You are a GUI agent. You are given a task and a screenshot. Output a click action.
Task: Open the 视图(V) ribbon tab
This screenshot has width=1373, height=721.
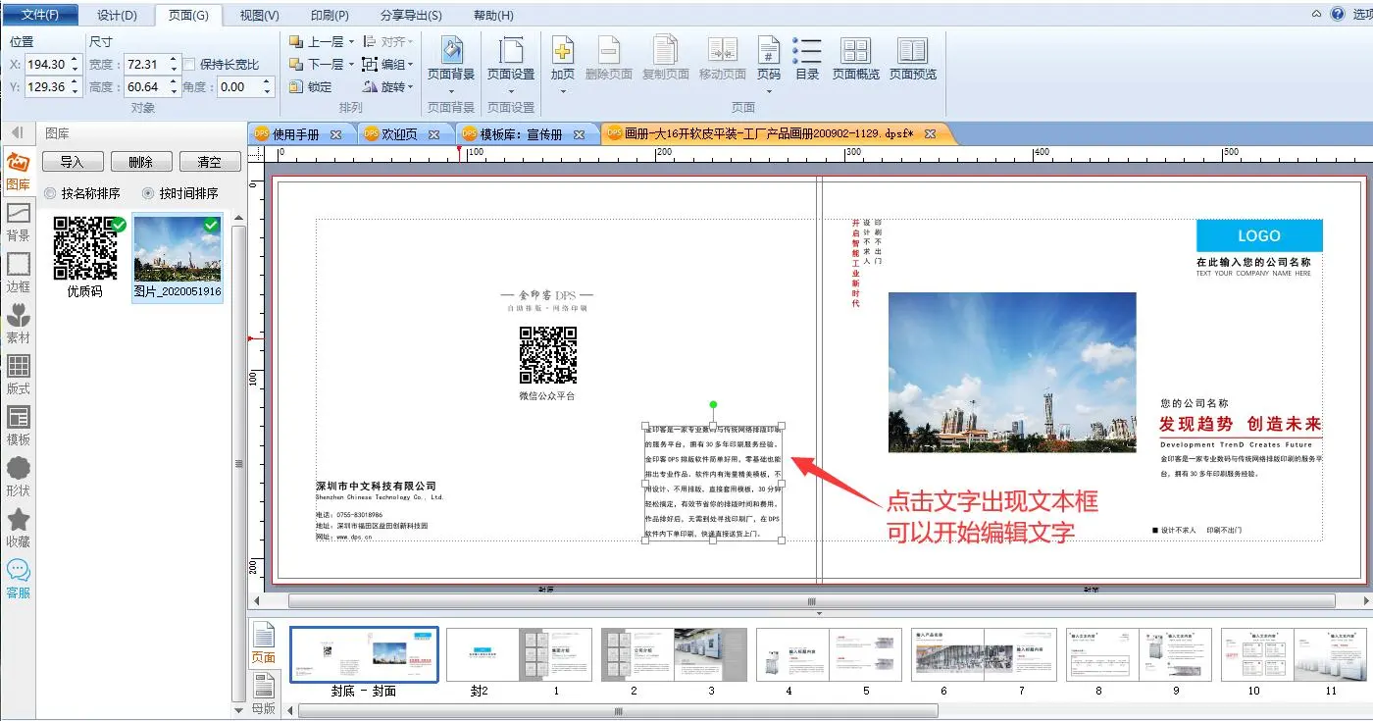click(x=259, y=16)
